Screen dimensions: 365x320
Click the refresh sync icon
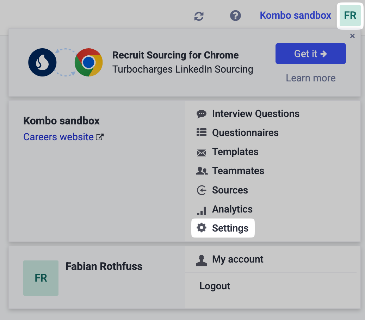point(199,16)
